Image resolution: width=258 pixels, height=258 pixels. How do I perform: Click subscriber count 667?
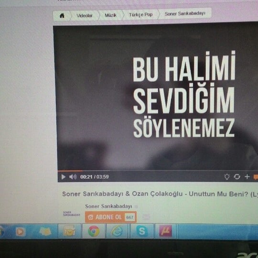(x=129, y=217)
